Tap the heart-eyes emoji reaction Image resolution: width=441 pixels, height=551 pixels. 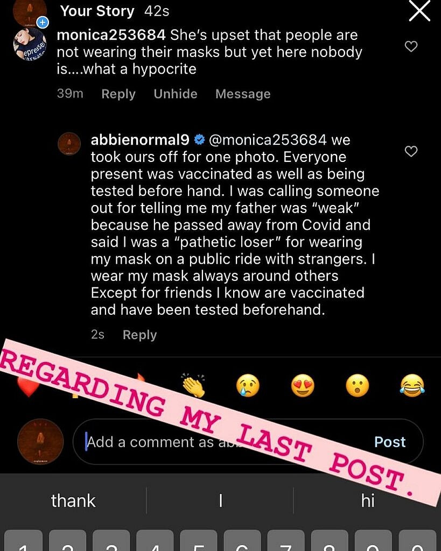tap(303, 386)
